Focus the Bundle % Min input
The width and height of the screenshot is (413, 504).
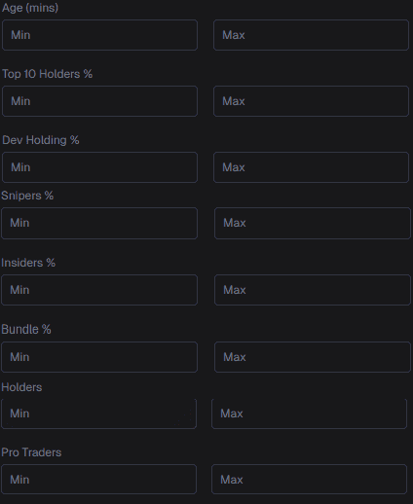[x=99, y=357]
